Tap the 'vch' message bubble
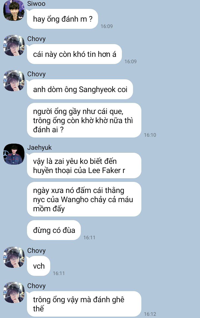 coord(39,266)
